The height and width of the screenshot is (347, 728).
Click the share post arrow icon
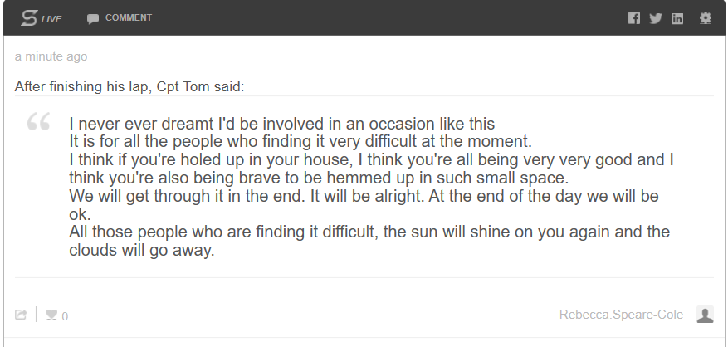[x=21, y=315]
